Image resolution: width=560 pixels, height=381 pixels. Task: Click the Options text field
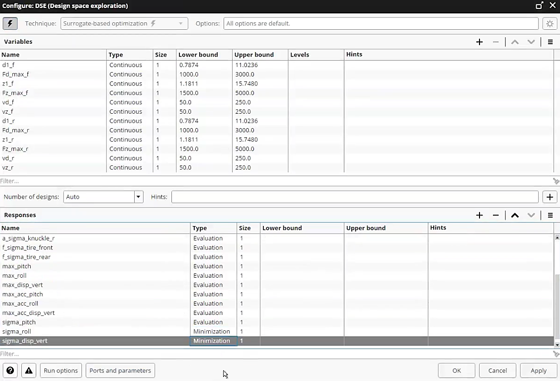tap(381, 23)
